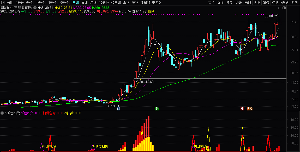This screenshot has width=300, height=152.
Task: Select the 日线 daily chart tab
Action: pos(76,3)
